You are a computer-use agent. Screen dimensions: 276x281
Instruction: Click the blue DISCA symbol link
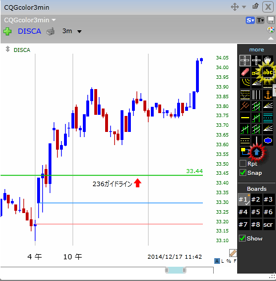(30, 31)
